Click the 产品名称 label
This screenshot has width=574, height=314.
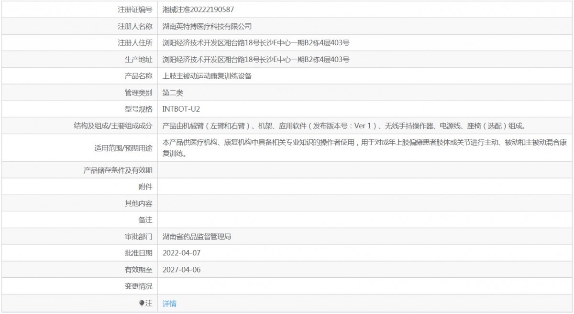pos(138,76)
